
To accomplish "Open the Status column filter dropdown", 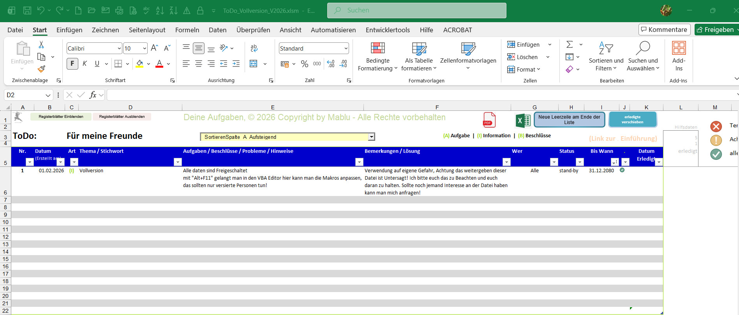I will click(x=580, y=162).
